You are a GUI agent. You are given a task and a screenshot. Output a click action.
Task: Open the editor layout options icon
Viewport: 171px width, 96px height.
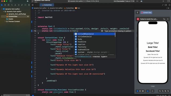click(166, 5)
